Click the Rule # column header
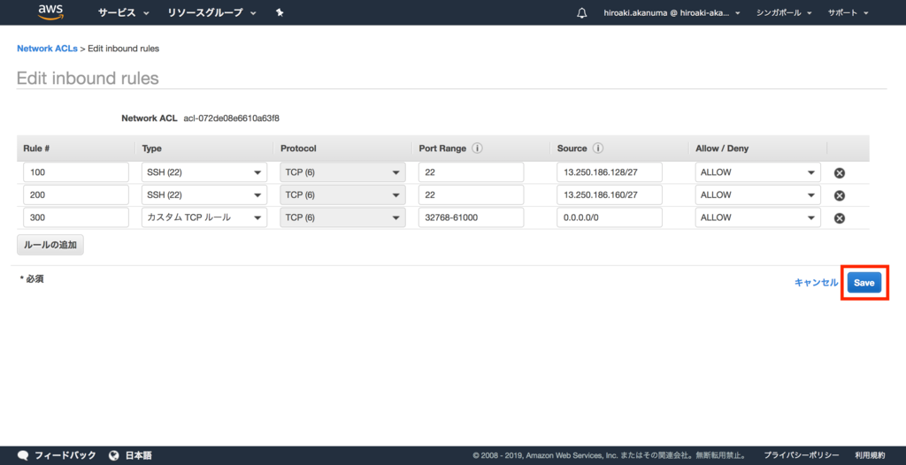Viewport: 906px width, 465px height. click(35, 149)
